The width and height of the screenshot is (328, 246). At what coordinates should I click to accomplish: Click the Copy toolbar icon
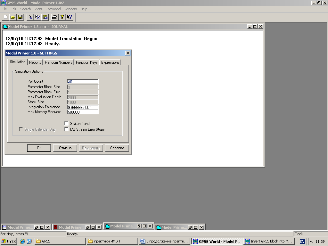click(x=38, y=17)
